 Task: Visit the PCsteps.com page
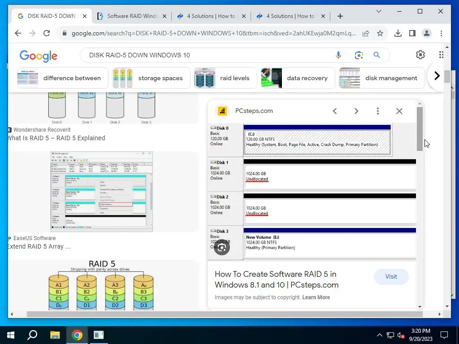tap(391, 277)
